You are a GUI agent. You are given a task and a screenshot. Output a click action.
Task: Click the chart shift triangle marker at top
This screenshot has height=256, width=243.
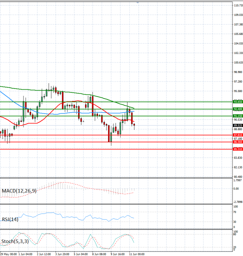coord(138,2)
